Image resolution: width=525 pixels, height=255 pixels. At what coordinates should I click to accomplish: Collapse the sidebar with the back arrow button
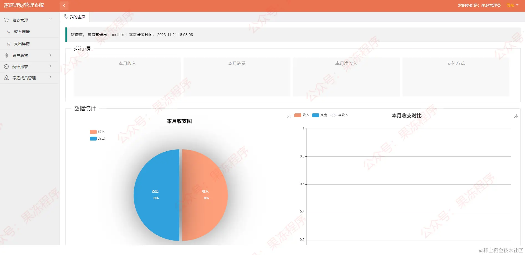click(64, 6)
